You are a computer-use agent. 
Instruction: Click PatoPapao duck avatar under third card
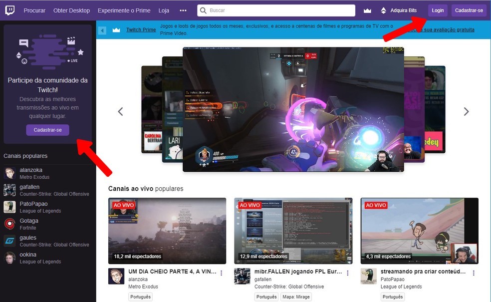coord(369,276)
